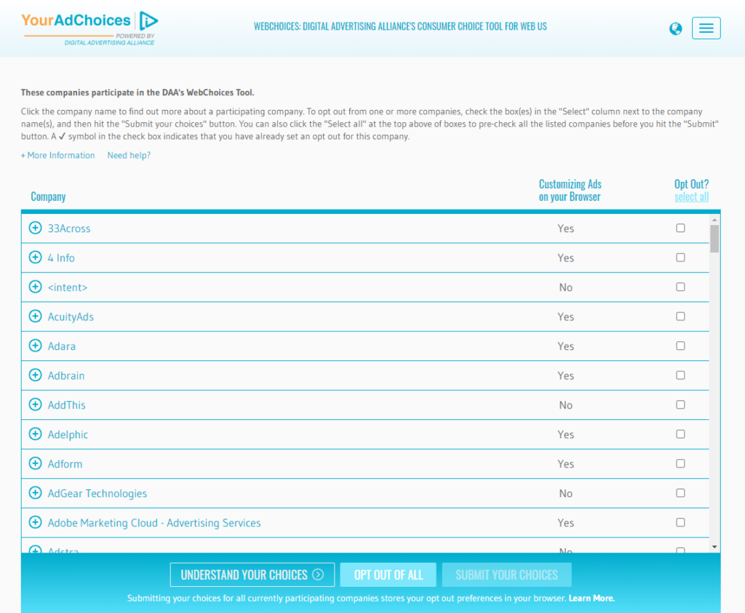Click the list scrollbar down arrow
The image size is (745, 613).
pos(714,547)
